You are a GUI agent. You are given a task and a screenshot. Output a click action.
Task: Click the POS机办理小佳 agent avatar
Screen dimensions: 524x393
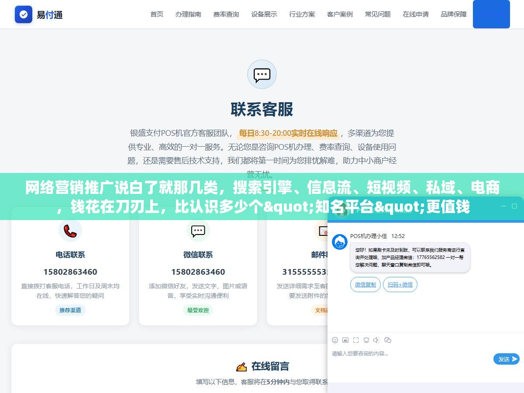[x=340, y=242]
